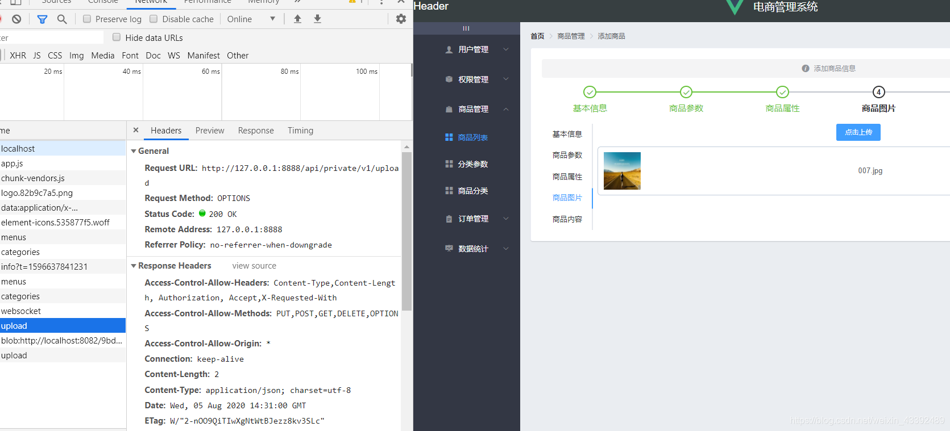Viewport: 950px width, 431px height.
Task: Select the 商品参数 vertical tab
Action: pos(567,155)
